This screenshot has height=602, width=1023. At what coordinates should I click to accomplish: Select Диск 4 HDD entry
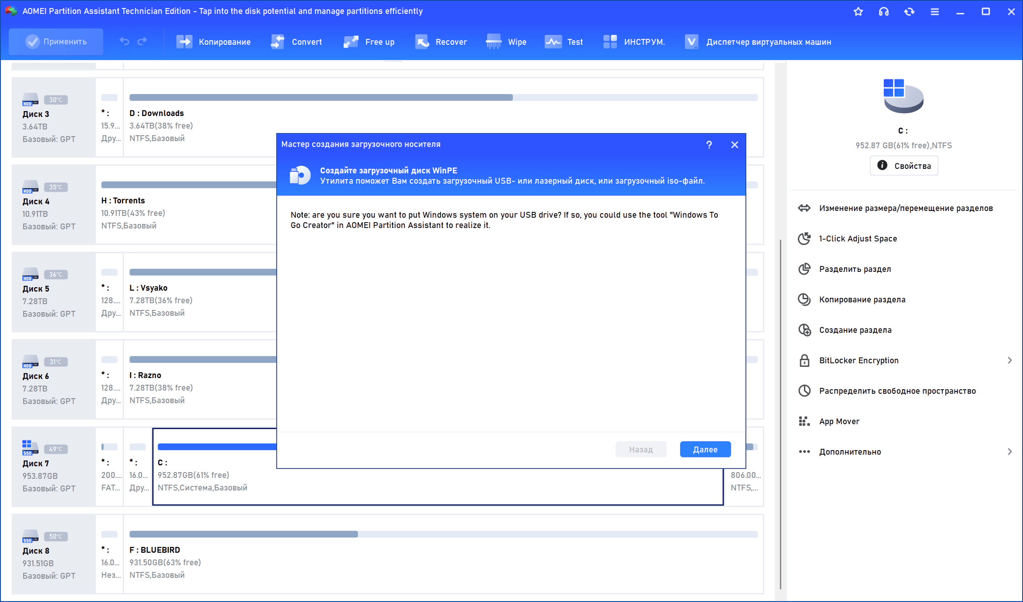(54, 205)
